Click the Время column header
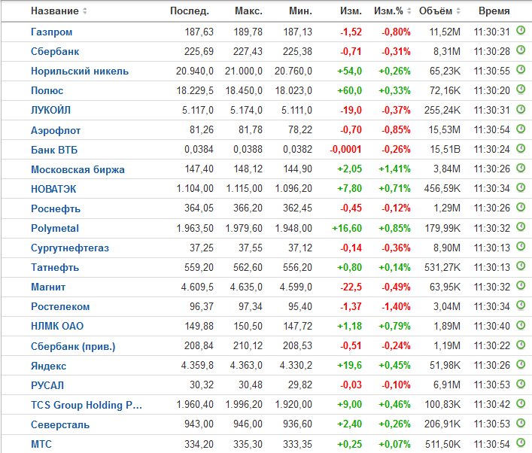This screenshot has width=532, height=453. point(494,11)
